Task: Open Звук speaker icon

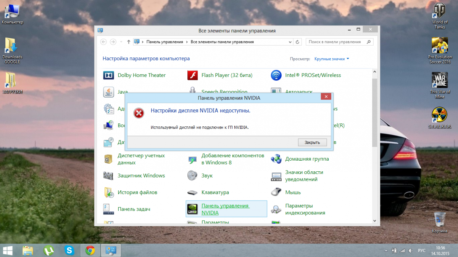Action: click(192, 176)
